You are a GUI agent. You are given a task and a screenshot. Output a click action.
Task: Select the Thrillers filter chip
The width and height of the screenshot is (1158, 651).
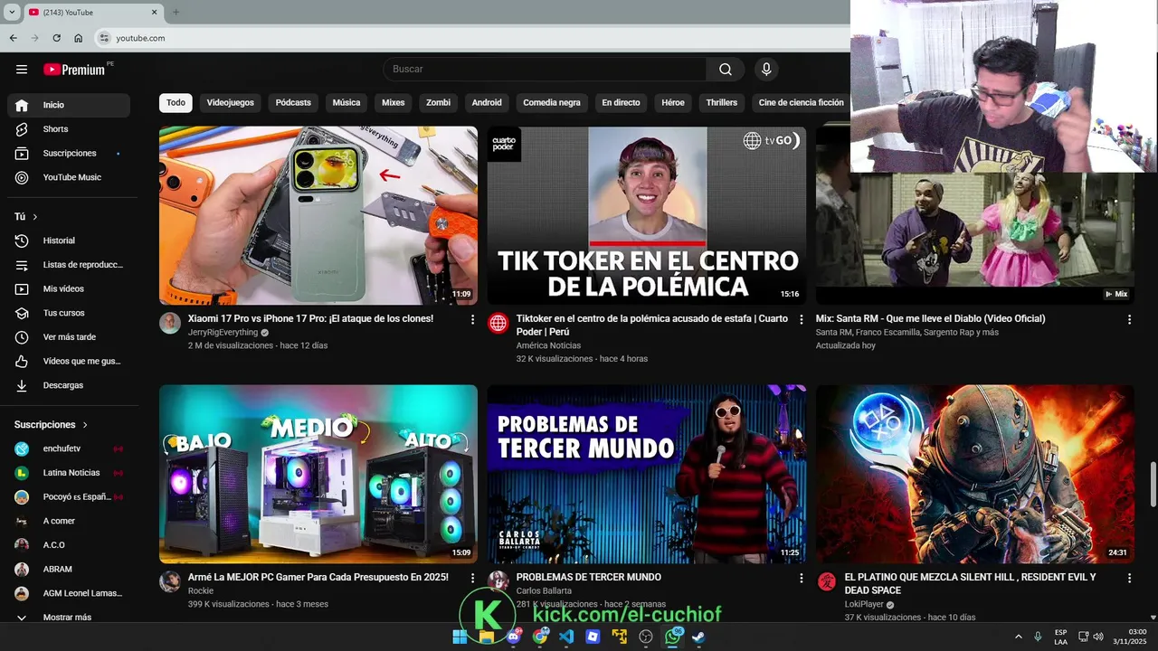coord(722,103)
